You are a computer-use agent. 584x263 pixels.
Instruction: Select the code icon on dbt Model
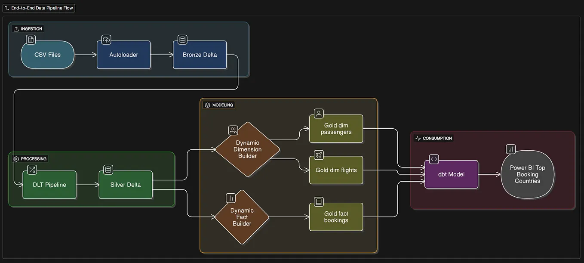tap(433, 159)
